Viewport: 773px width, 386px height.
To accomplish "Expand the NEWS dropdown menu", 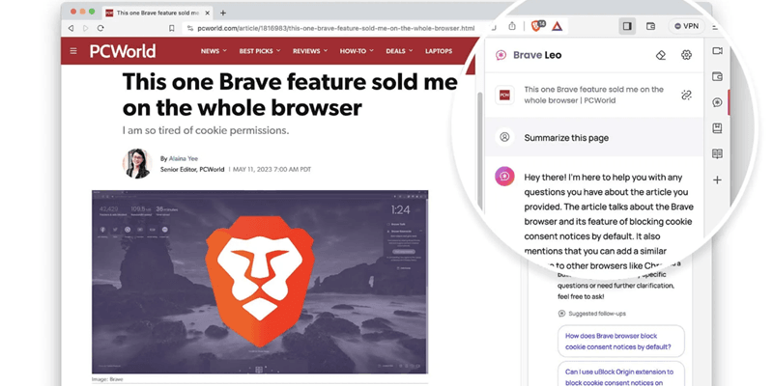I will tap(214, 51).
